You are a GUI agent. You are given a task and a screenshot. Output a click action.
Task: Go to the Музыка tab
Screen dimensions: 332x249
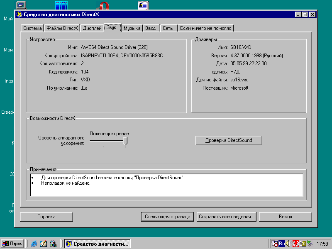pyautogui.click(x=132, y=28)
